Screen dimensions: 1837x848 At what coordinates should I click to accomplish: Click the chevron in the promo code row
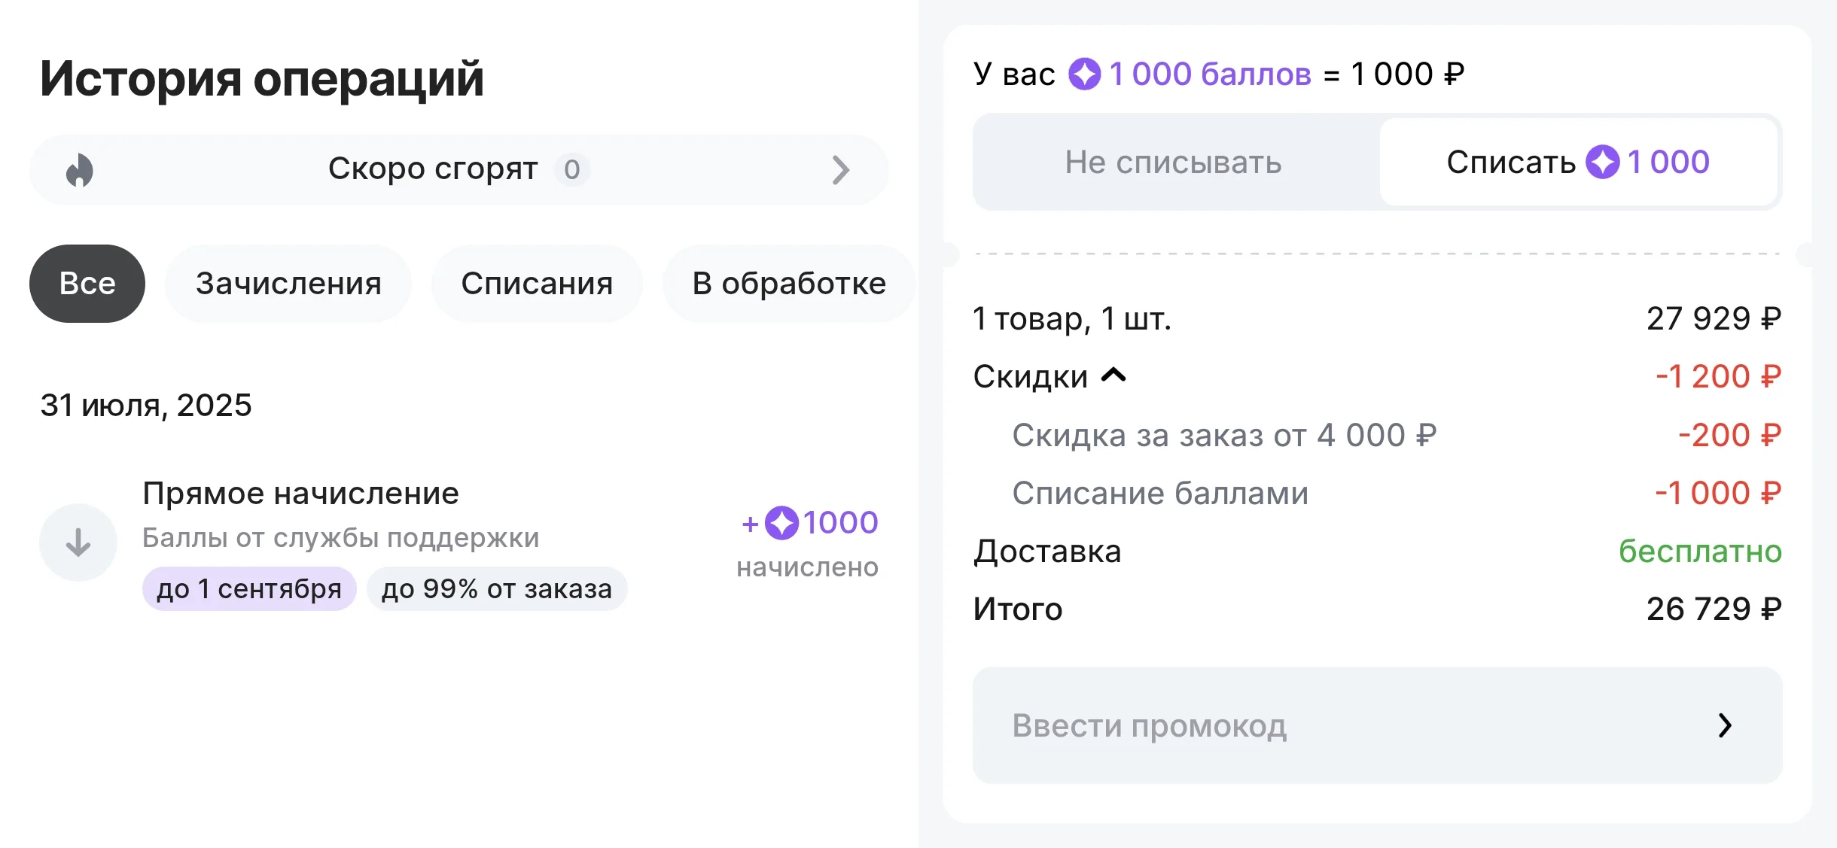click(x=1723, y=725)
